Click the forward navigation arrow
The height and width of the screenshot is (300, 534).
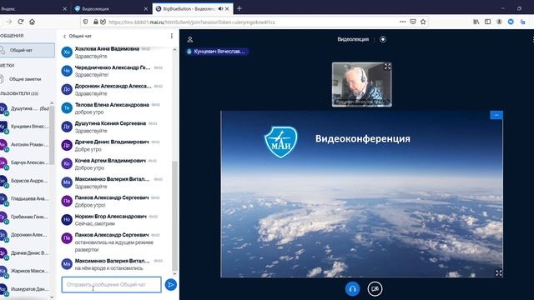(x=9, y=22)
